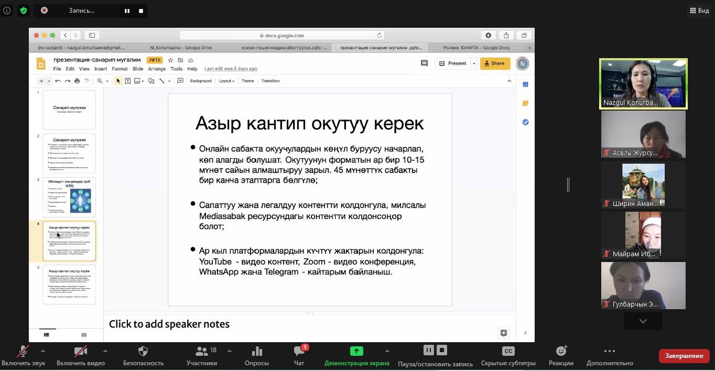Open the Участники participants panel
The image size is (715, 371).
202,355
